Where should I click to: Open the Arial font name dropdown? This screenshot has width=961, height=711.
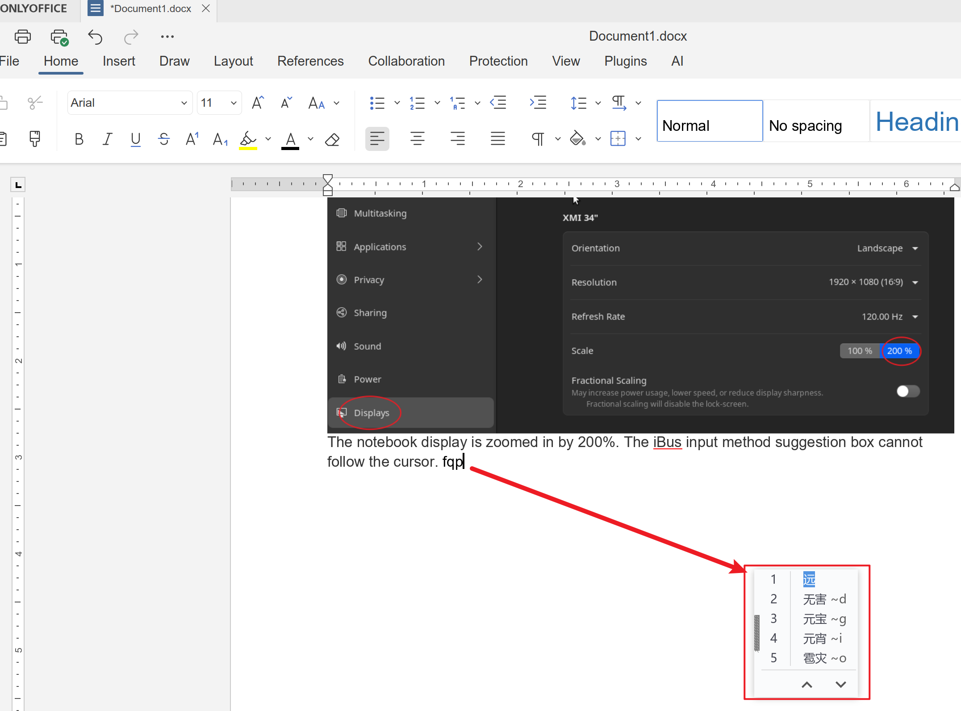coord(184,103)
